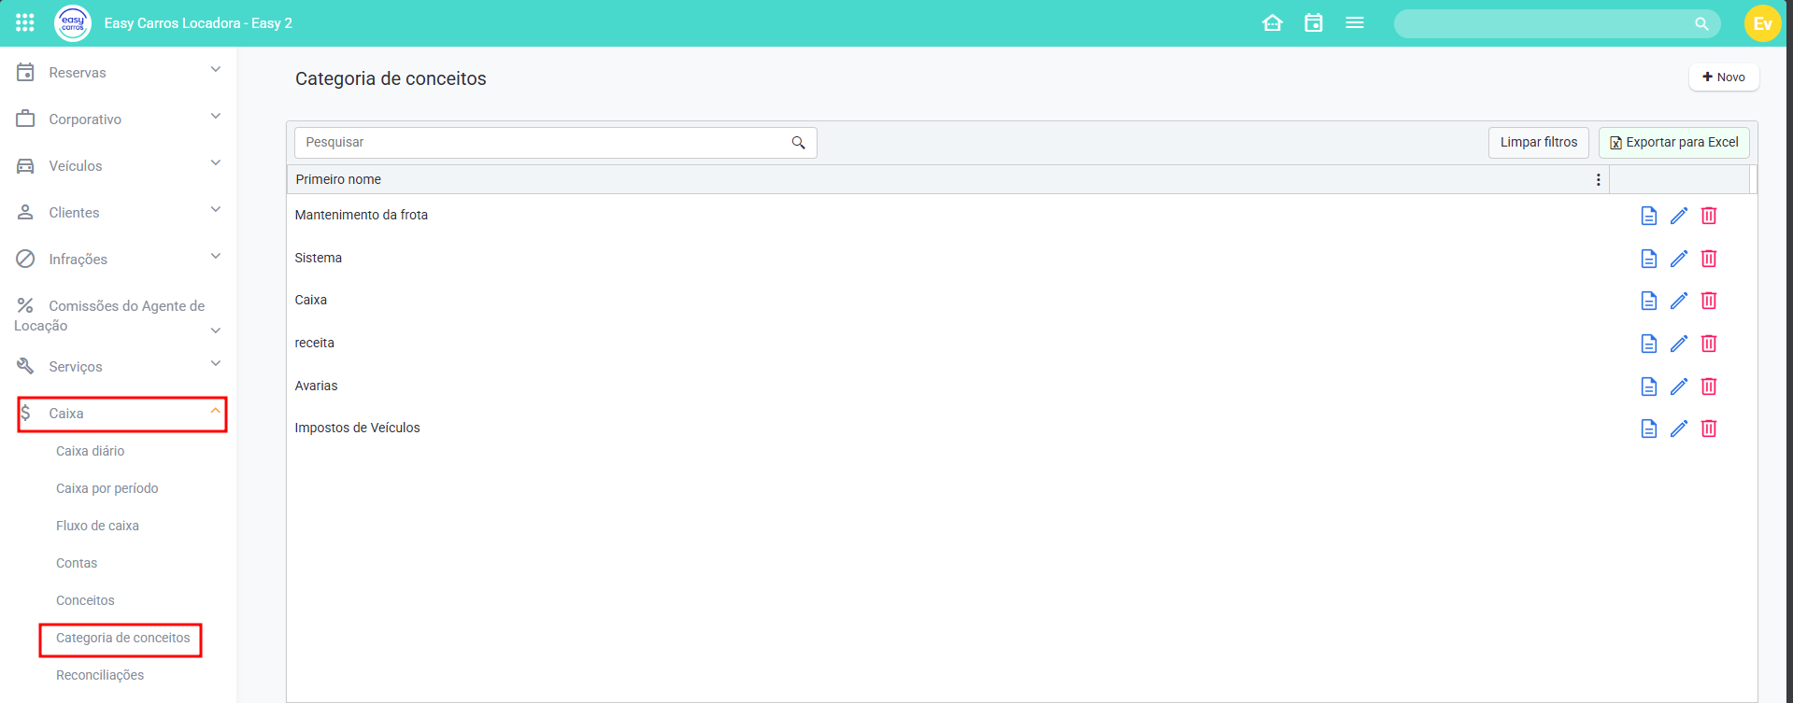Screen dimensions: 1793x703
Task: Click Exportar para Excel button
Action: pyautogui.click(x=1673, y=143)
